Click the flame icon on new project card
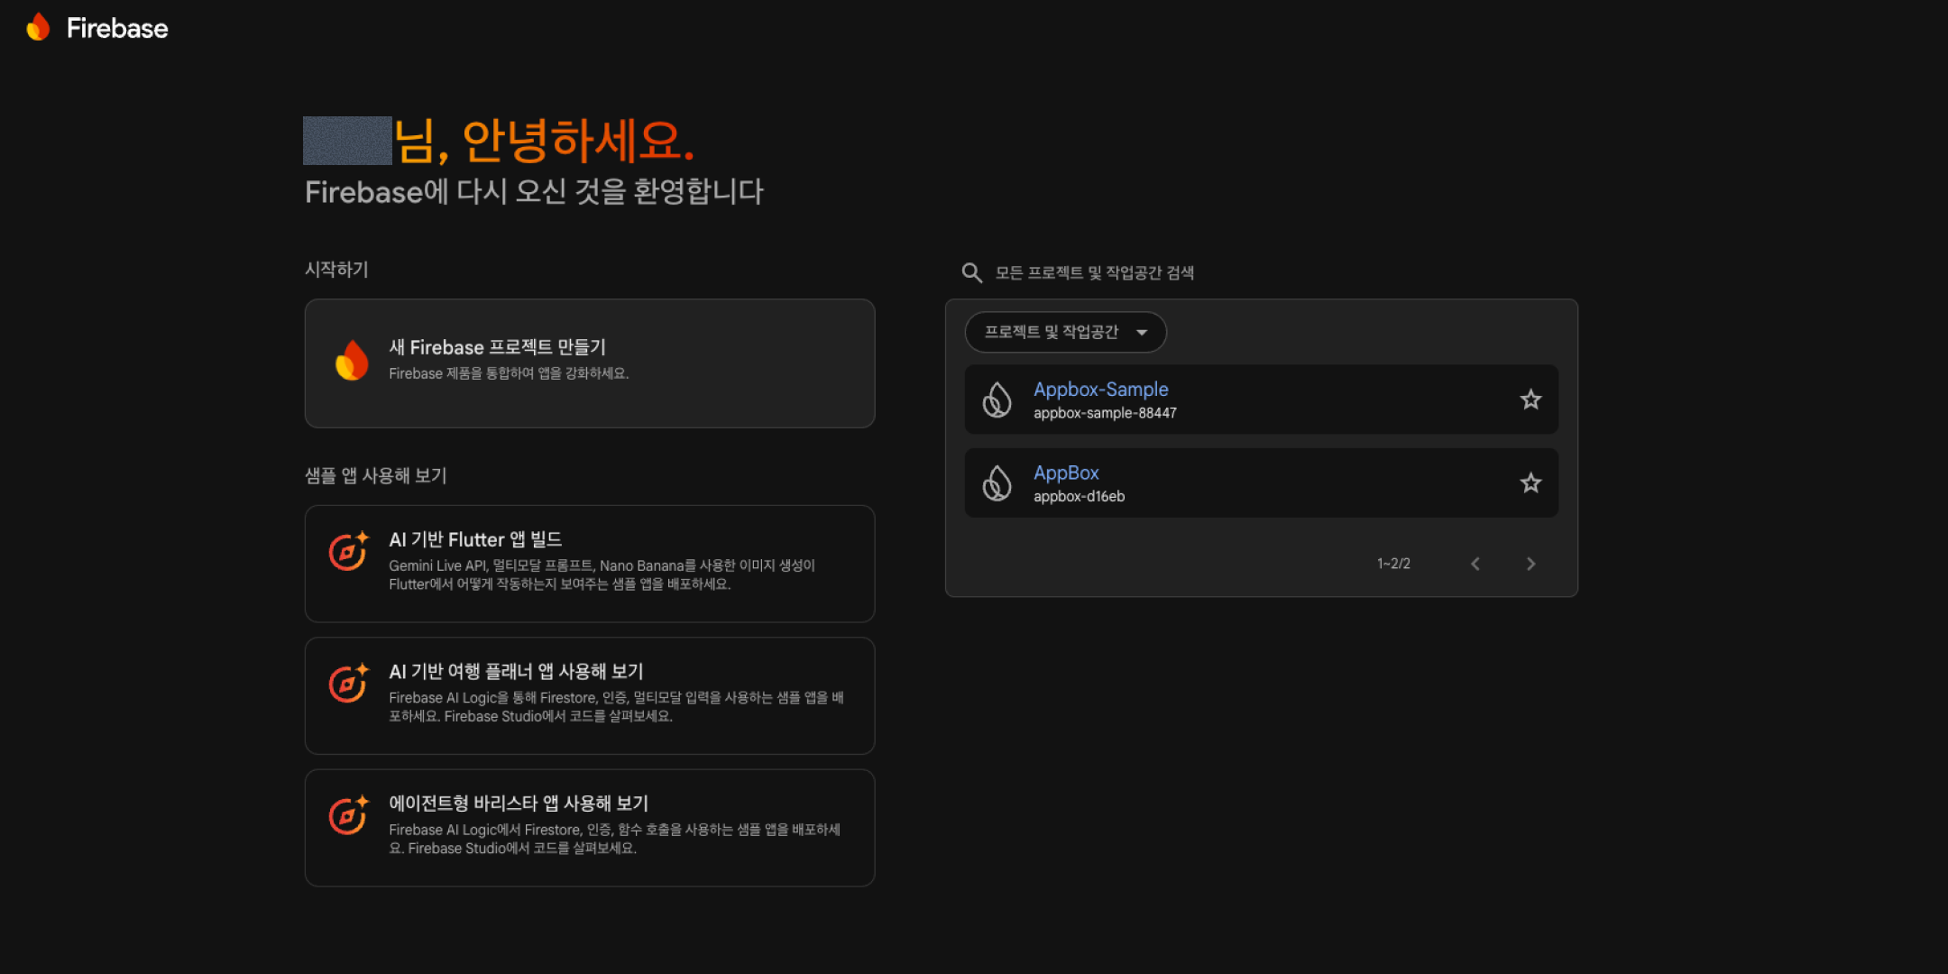The width and height of the screenshot is (1948, 974). pyautogui.click(x=352, y=361)
